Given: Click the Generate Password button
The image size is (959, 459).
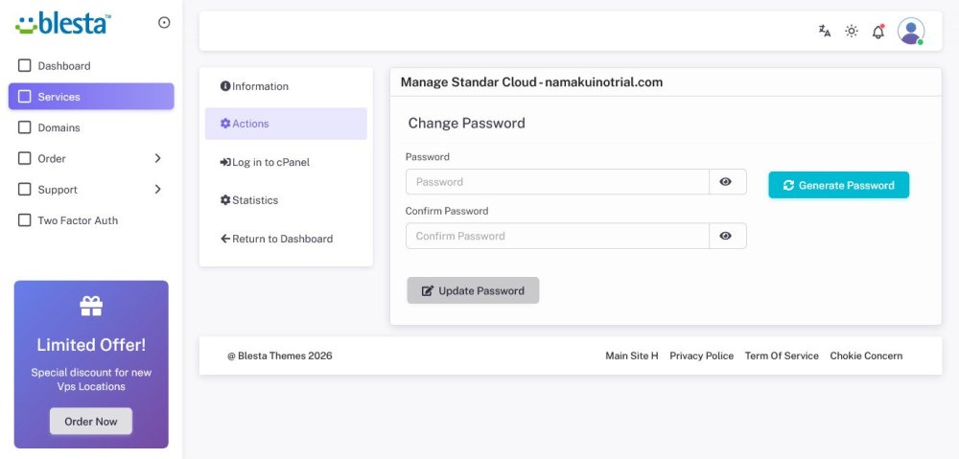Looking at the screenshot, I should tap(838, 185).
